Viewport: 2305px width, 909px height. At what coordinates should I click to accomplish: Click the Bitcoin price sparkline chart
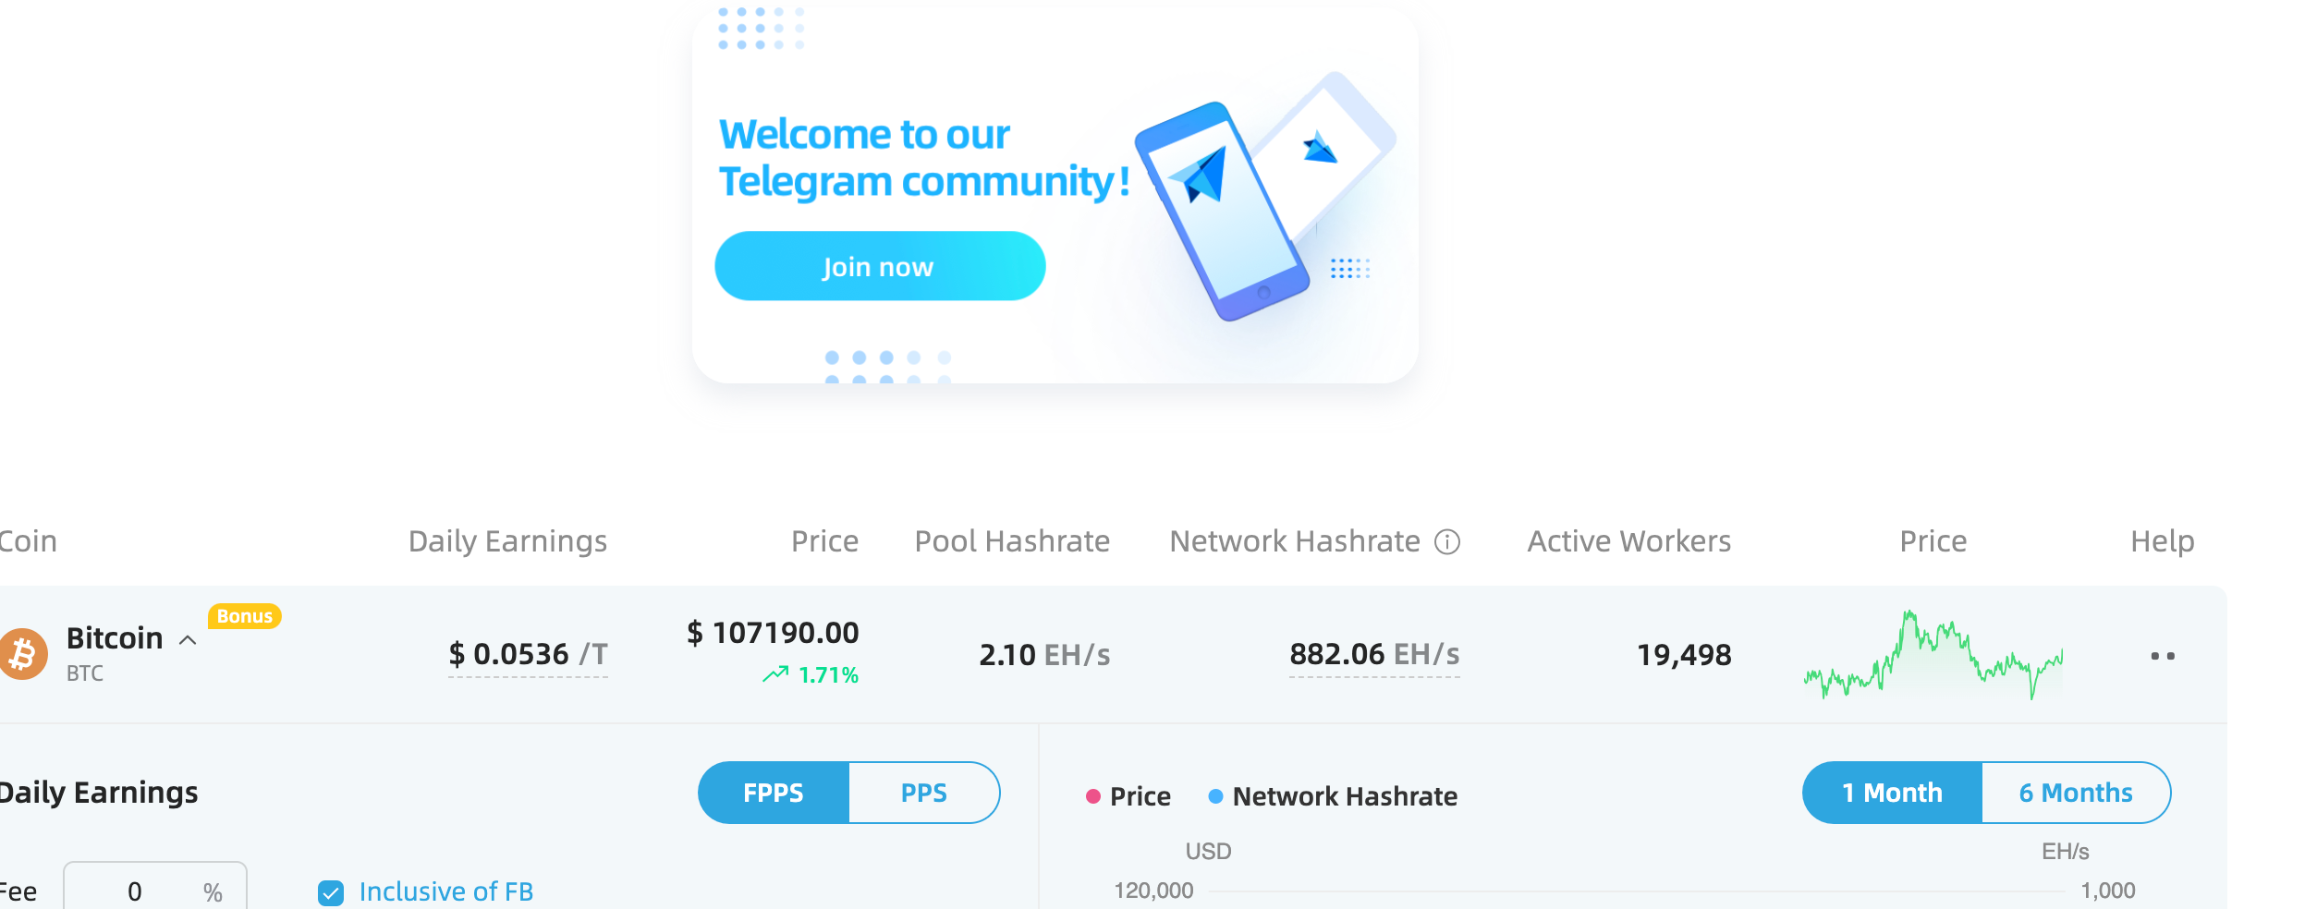tap(1933, 655)
